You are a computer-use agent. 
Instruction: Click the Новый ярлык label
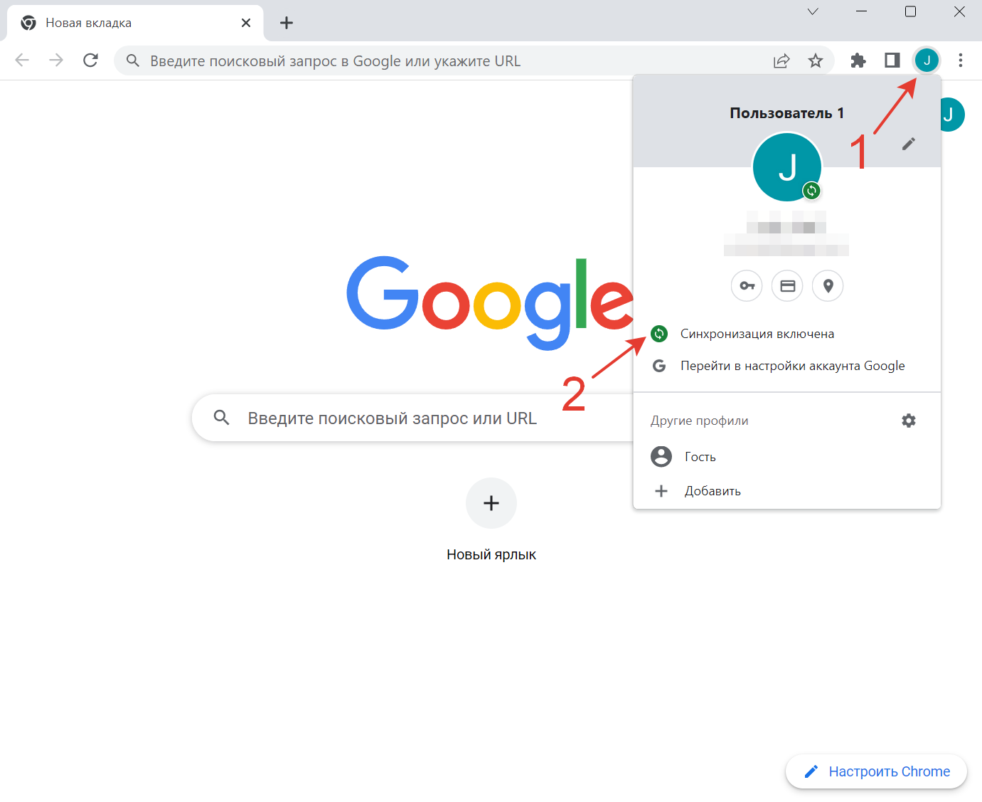coord(491,554)
